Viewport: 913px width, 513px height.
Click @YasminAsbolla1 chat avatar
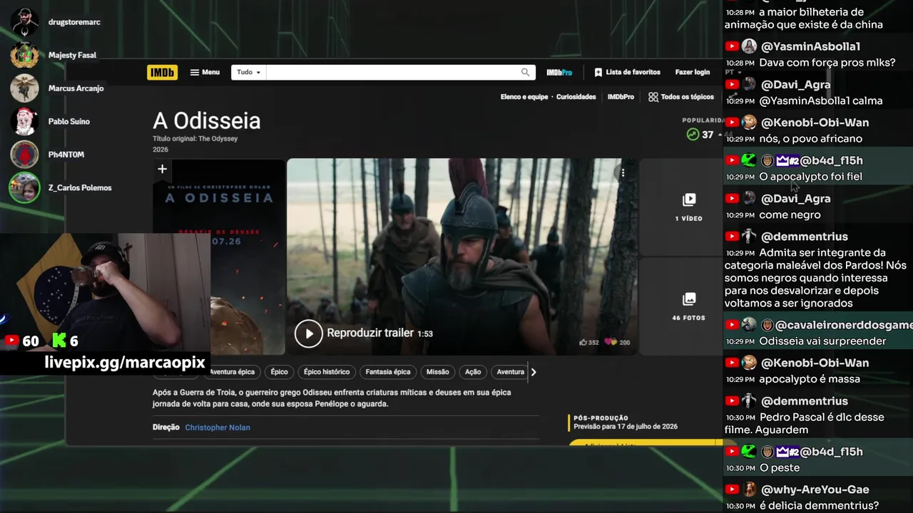[x=749, y=46]
